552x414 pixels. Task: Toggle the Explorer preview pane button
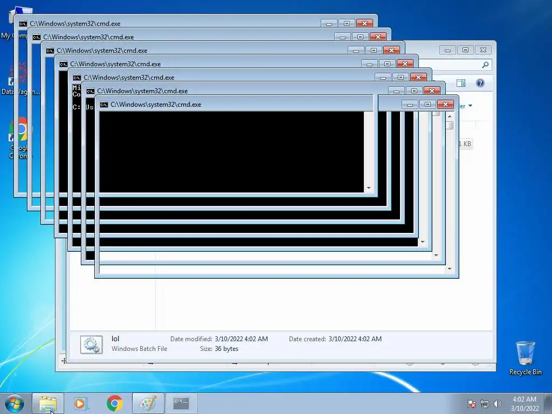click(x=461, y=83)
